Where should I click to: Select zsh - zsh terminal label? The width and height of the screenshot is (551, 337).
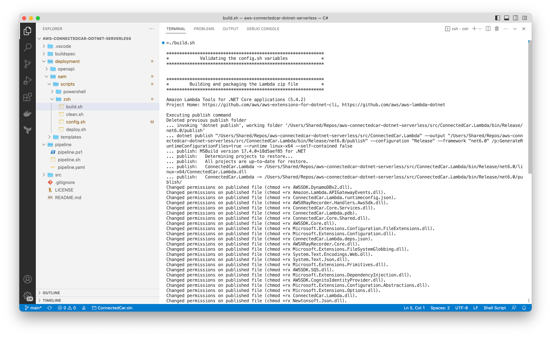[457, 29]
